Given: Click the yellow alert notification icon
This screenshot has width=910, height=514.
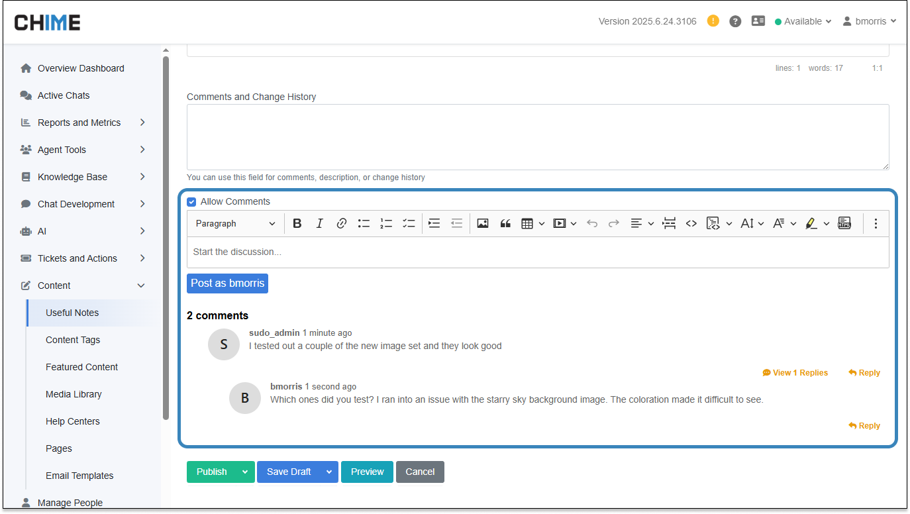Looking at the screenshot, I should pyautogui.click(x=713, y=21).
